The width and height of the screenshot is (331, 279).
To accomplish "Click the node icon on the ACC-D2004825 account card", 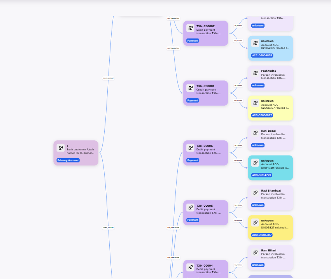I will pos(256,43).
